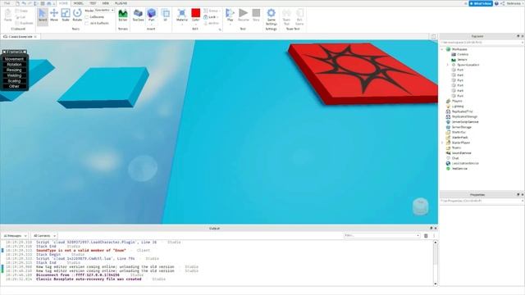Activate the Scale tool
Viewport: 525px width, 295px height.
pyautogui.click(x=66, y=16)
